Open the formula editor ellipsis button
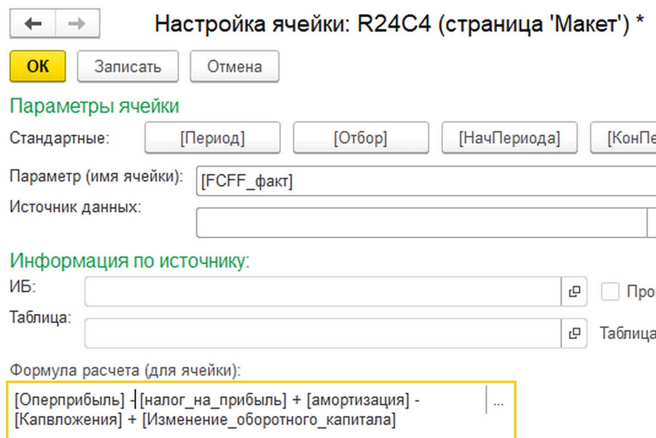The height and width of the screenshot is (438, 656). point(498,403)
